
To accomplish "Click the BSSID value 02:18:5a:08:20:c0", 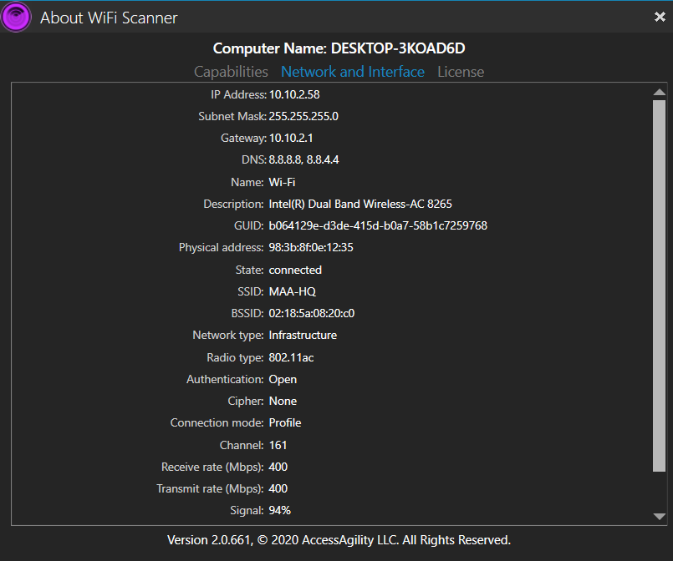I will (x=312, y=314).
